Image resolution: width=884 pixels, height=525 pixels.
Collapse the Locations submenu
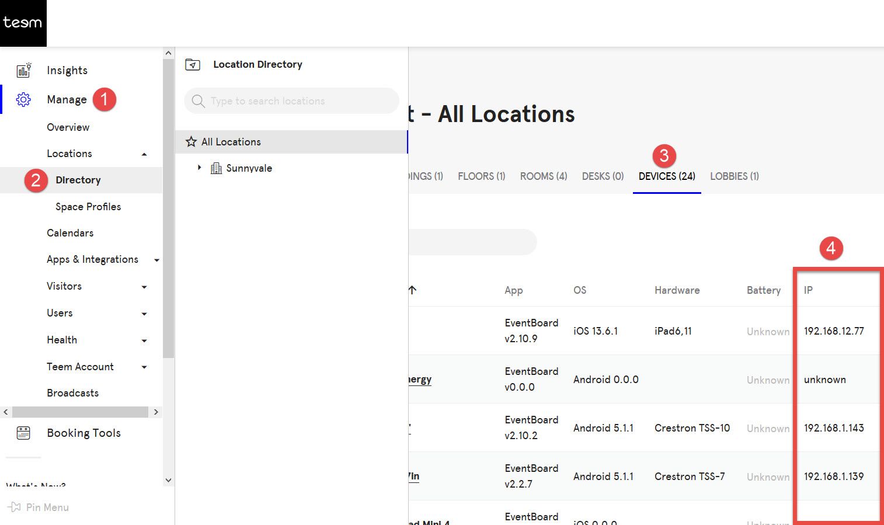pyautogui.click(x=144, y=154)
